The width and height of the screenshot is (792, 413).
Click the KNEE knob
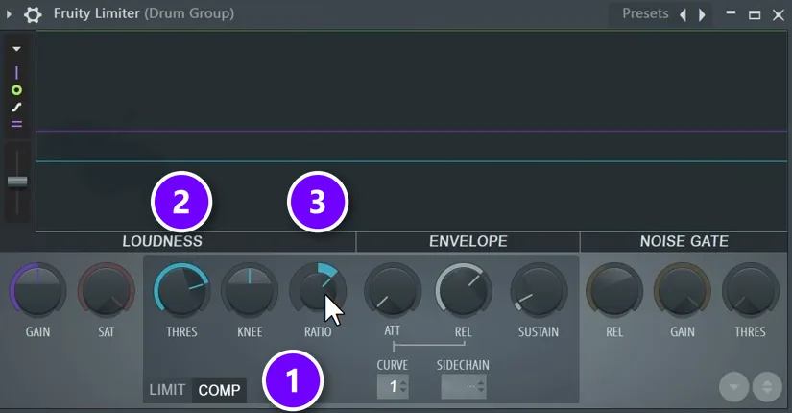pos(250,291)
